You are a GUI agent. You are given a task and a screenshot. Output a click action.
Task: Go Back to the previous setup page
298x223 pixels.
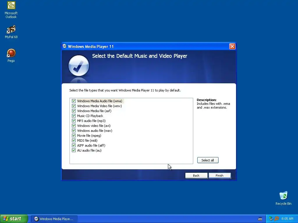click(x=196, y=175)
